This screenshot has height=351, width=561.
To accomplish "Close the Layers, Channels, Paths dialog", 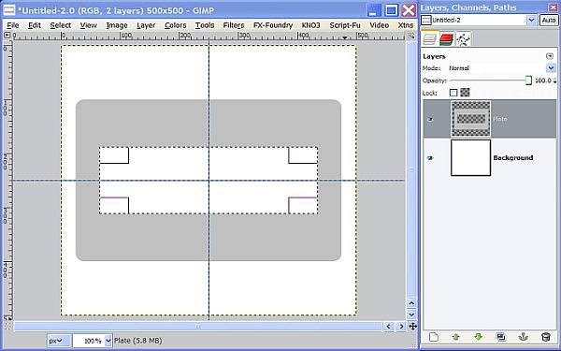I will coord(553,7).
